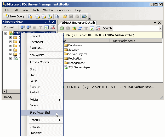Toggle Auto Hide pin on Object Explorer
The width and height of the screenshot is (165, 137).
point(49,22)
